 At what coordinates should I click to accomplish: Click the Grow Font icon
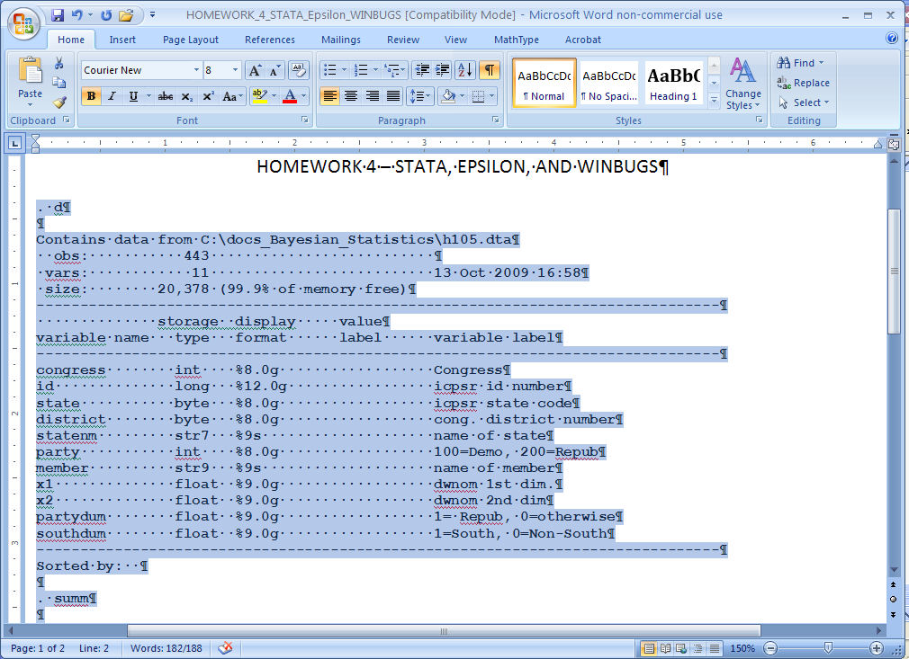pos(255,70)
